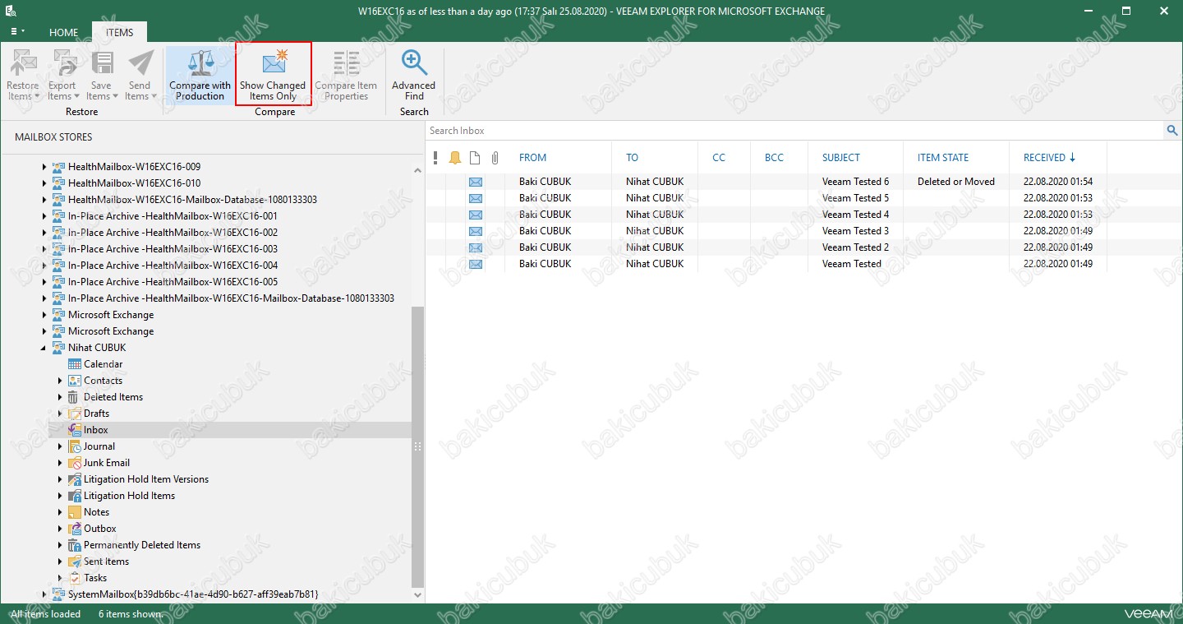Sort by CC column header

point(719,158)
